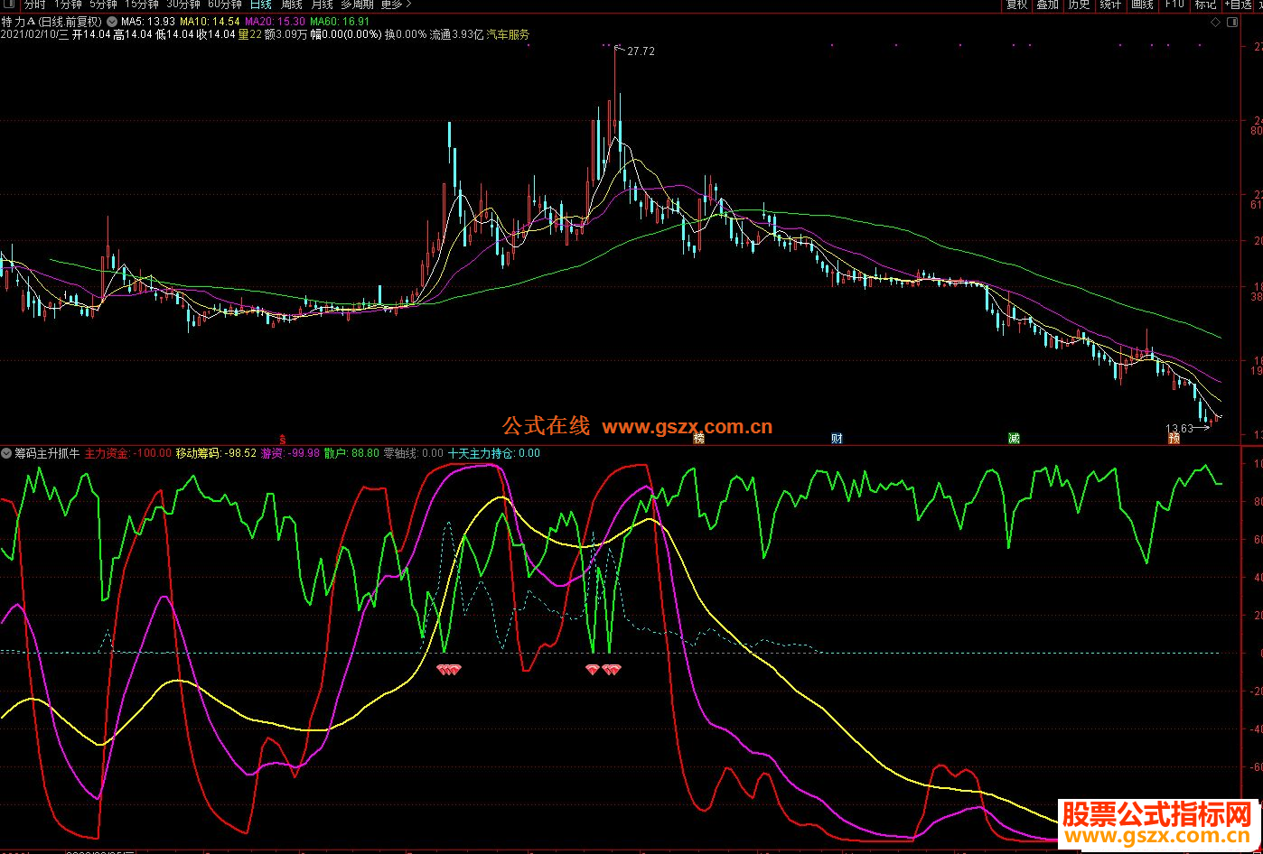
Task: Click the first group of red diamond signals
Action: [449, 669]
